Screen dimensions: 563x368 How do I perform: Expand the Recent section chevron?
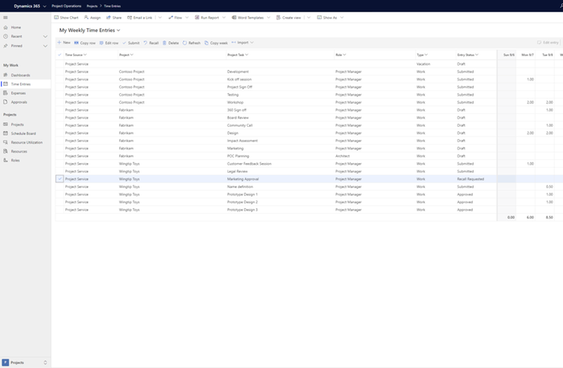click(46, 36)
